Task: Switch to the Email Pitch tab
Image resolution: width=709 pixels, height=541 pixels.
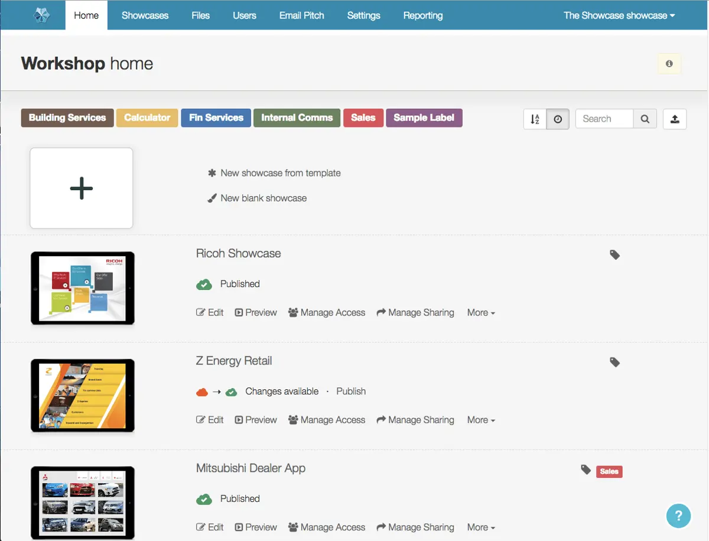Action: click(302, 15)
